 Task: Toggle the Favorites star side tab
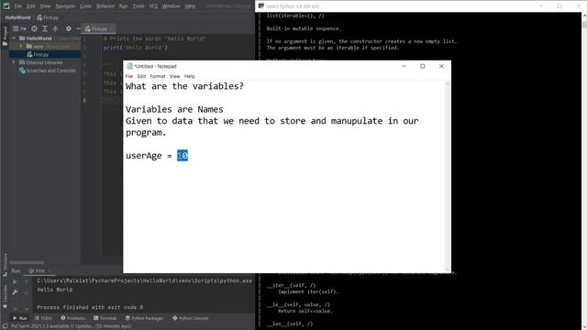[x=5, y=297]
